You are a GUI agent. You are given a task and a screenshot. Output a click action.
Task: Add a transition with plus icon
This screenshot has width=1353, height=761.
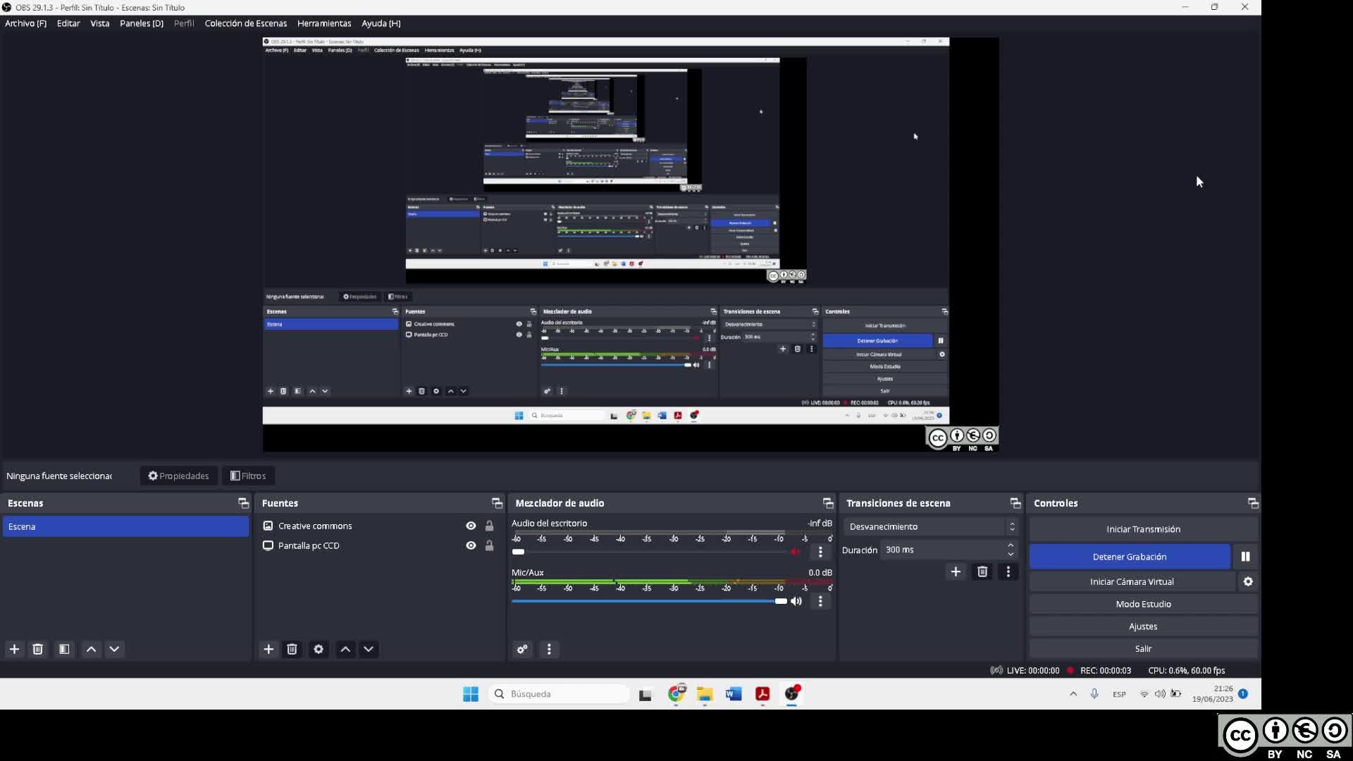(956, 572)
